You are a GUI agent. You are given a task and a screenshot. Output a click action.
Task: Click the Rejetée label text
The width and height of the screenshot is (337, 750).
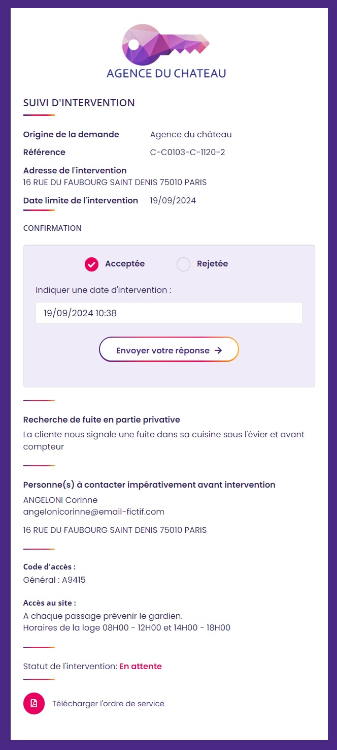coord(212,264)
